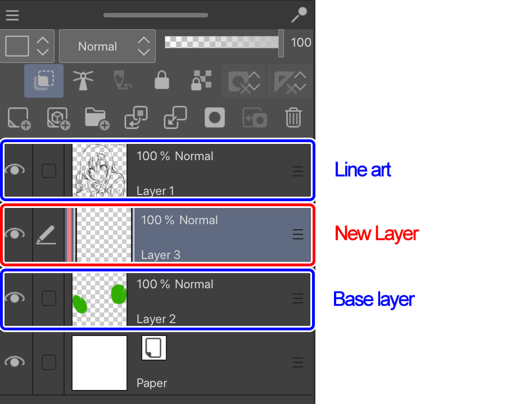This screenshot has width=506, height=404.
Task: Click the Create Layer Mask icon
Action: point(215,117)
